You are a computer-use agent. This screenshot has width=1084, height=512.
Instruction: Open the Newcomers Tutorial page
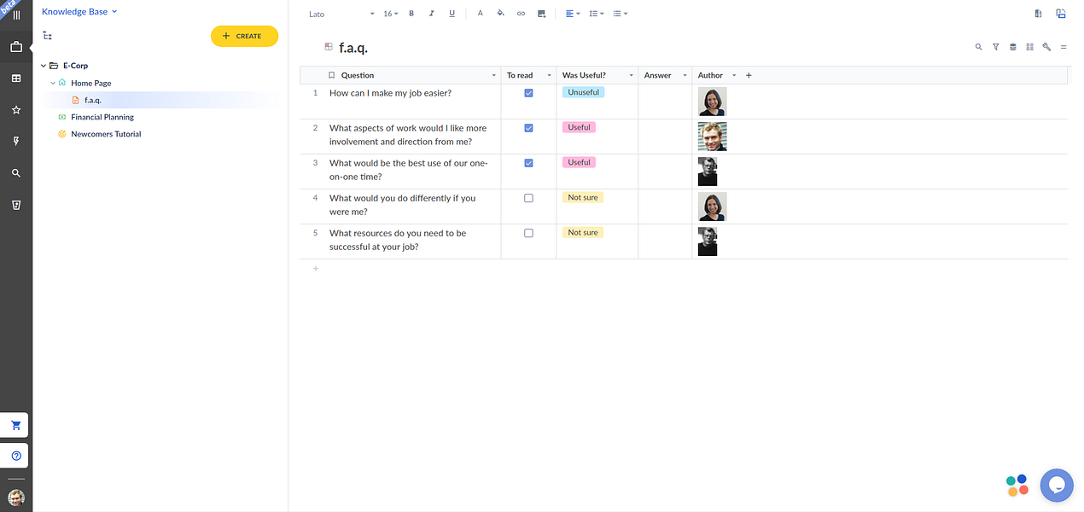tap(106, 134)
